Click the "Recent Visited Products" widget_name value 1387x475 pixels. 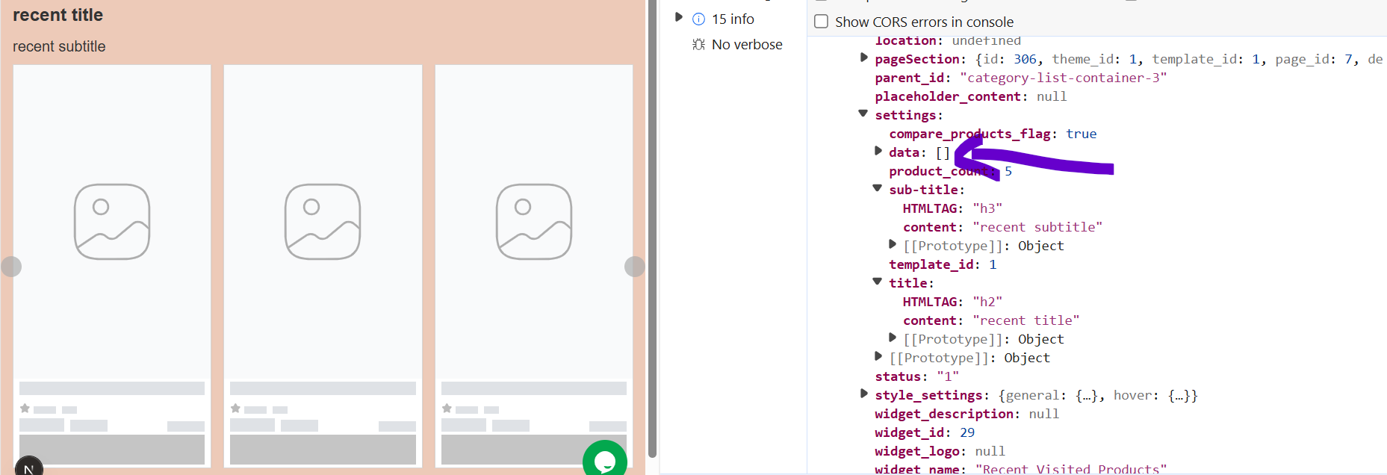coord(1071,469)
